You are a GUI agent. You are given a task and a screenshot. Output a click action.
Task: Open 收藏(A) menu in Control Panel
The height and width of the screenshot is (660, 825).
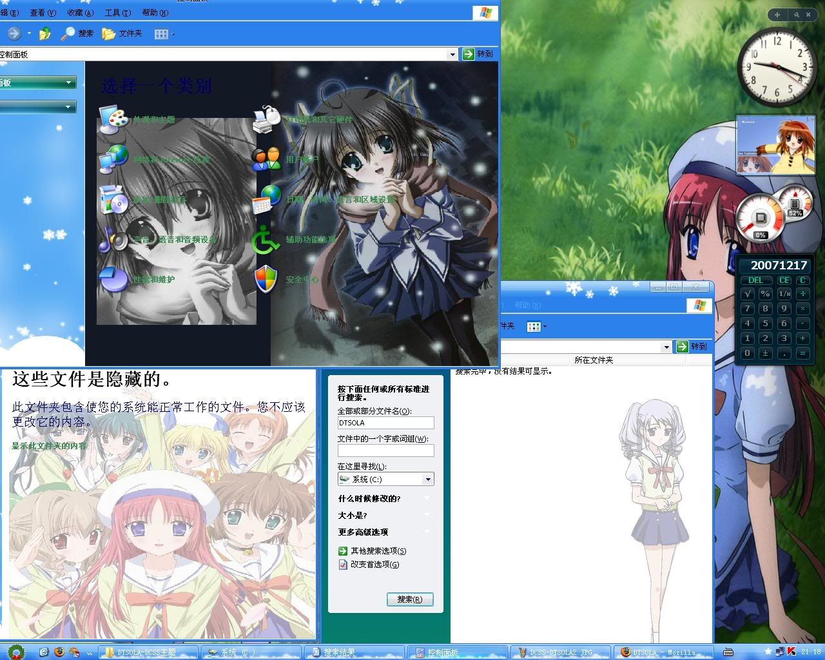(81, 12)
